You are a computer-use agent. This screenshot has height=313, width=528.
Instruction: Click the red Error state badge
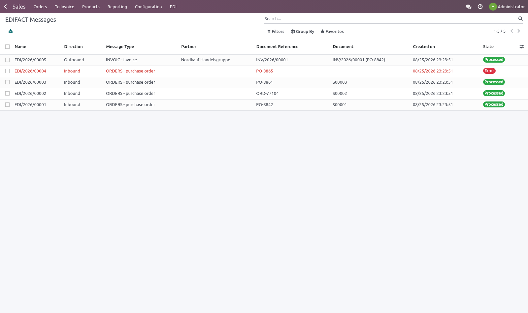coord(489,71)
